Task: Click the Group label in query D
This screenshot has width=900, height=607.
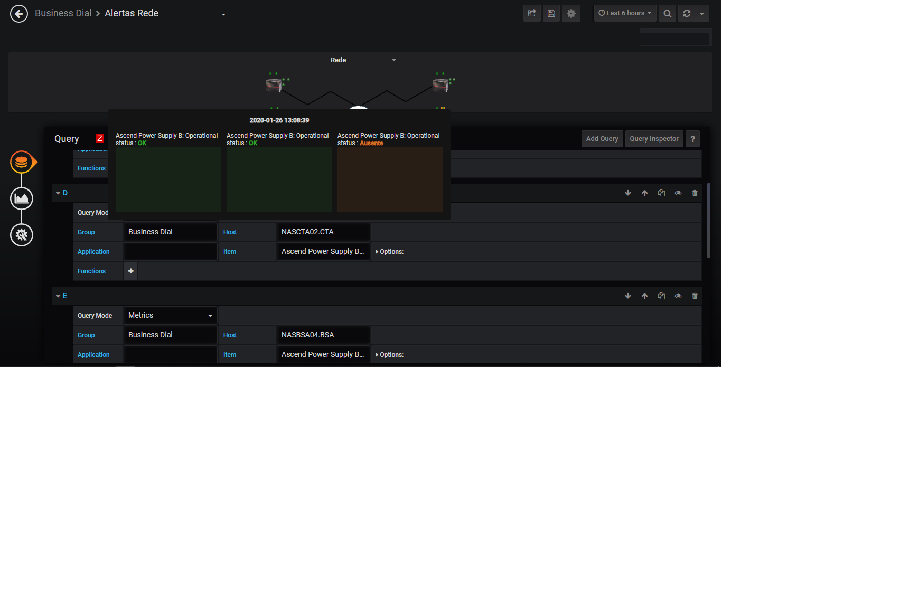Action: click(x=86, y=232)
